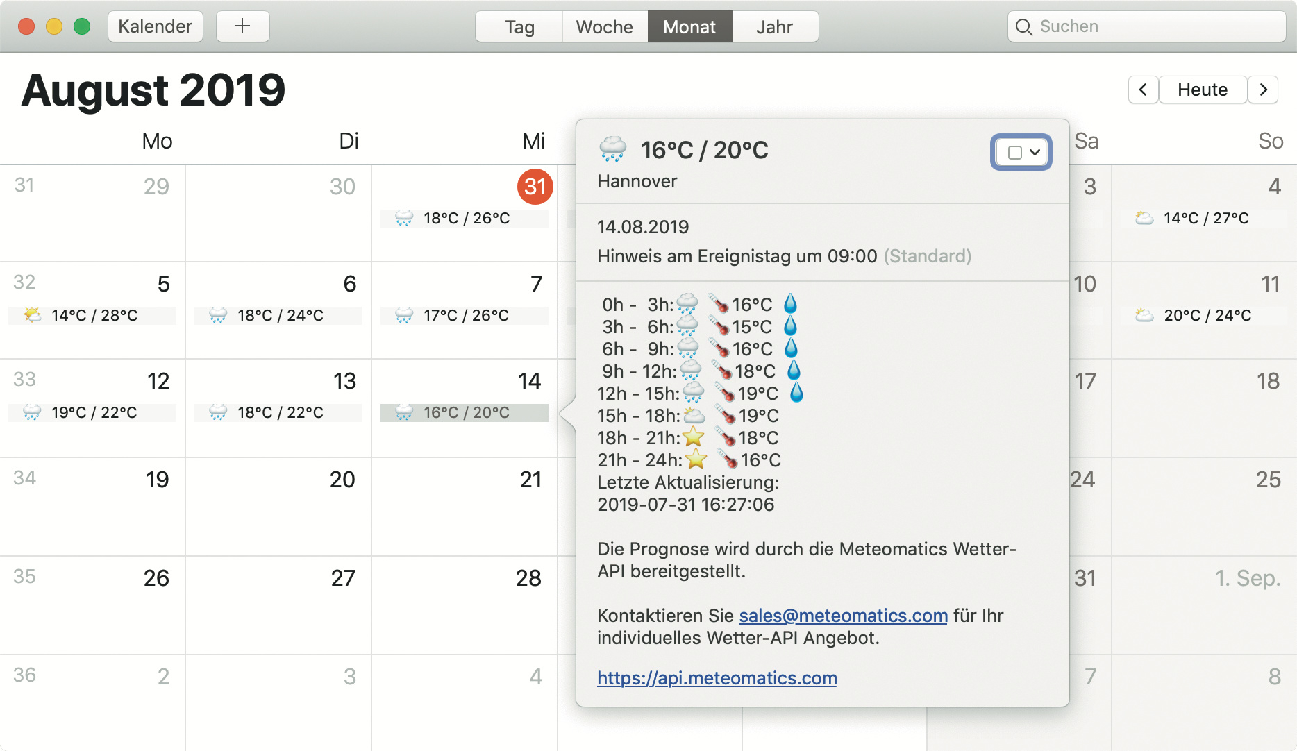The height and width of the screenshot is (751, 1297).
Task: Open the sales@meteomatics.com email link
Action: 843,616
